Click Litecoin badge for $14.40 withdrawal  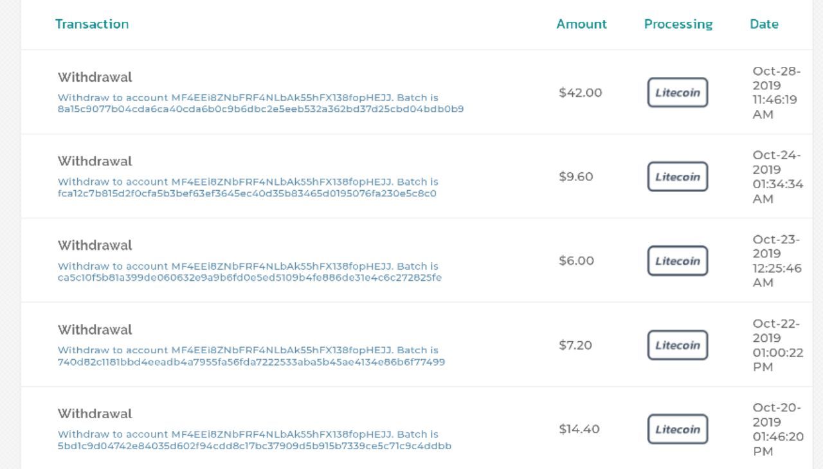[x=677, y=429]
